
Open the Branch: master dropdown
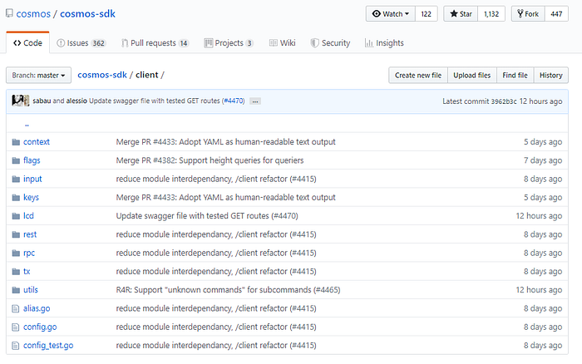[38, 76]
